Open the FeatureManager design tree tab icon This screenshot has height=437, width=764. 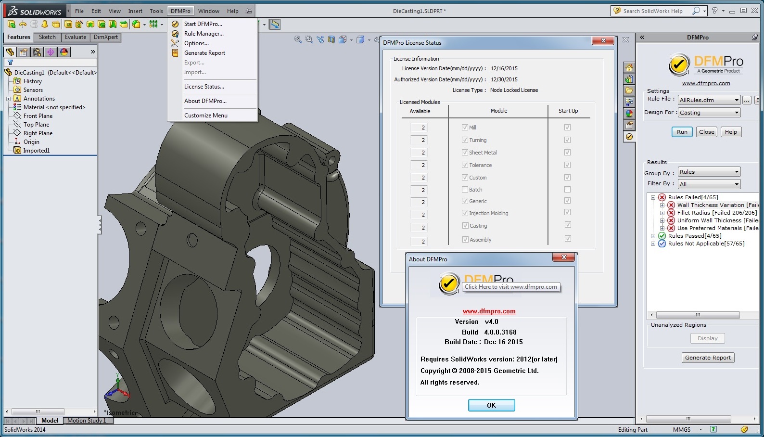[10, 51]
